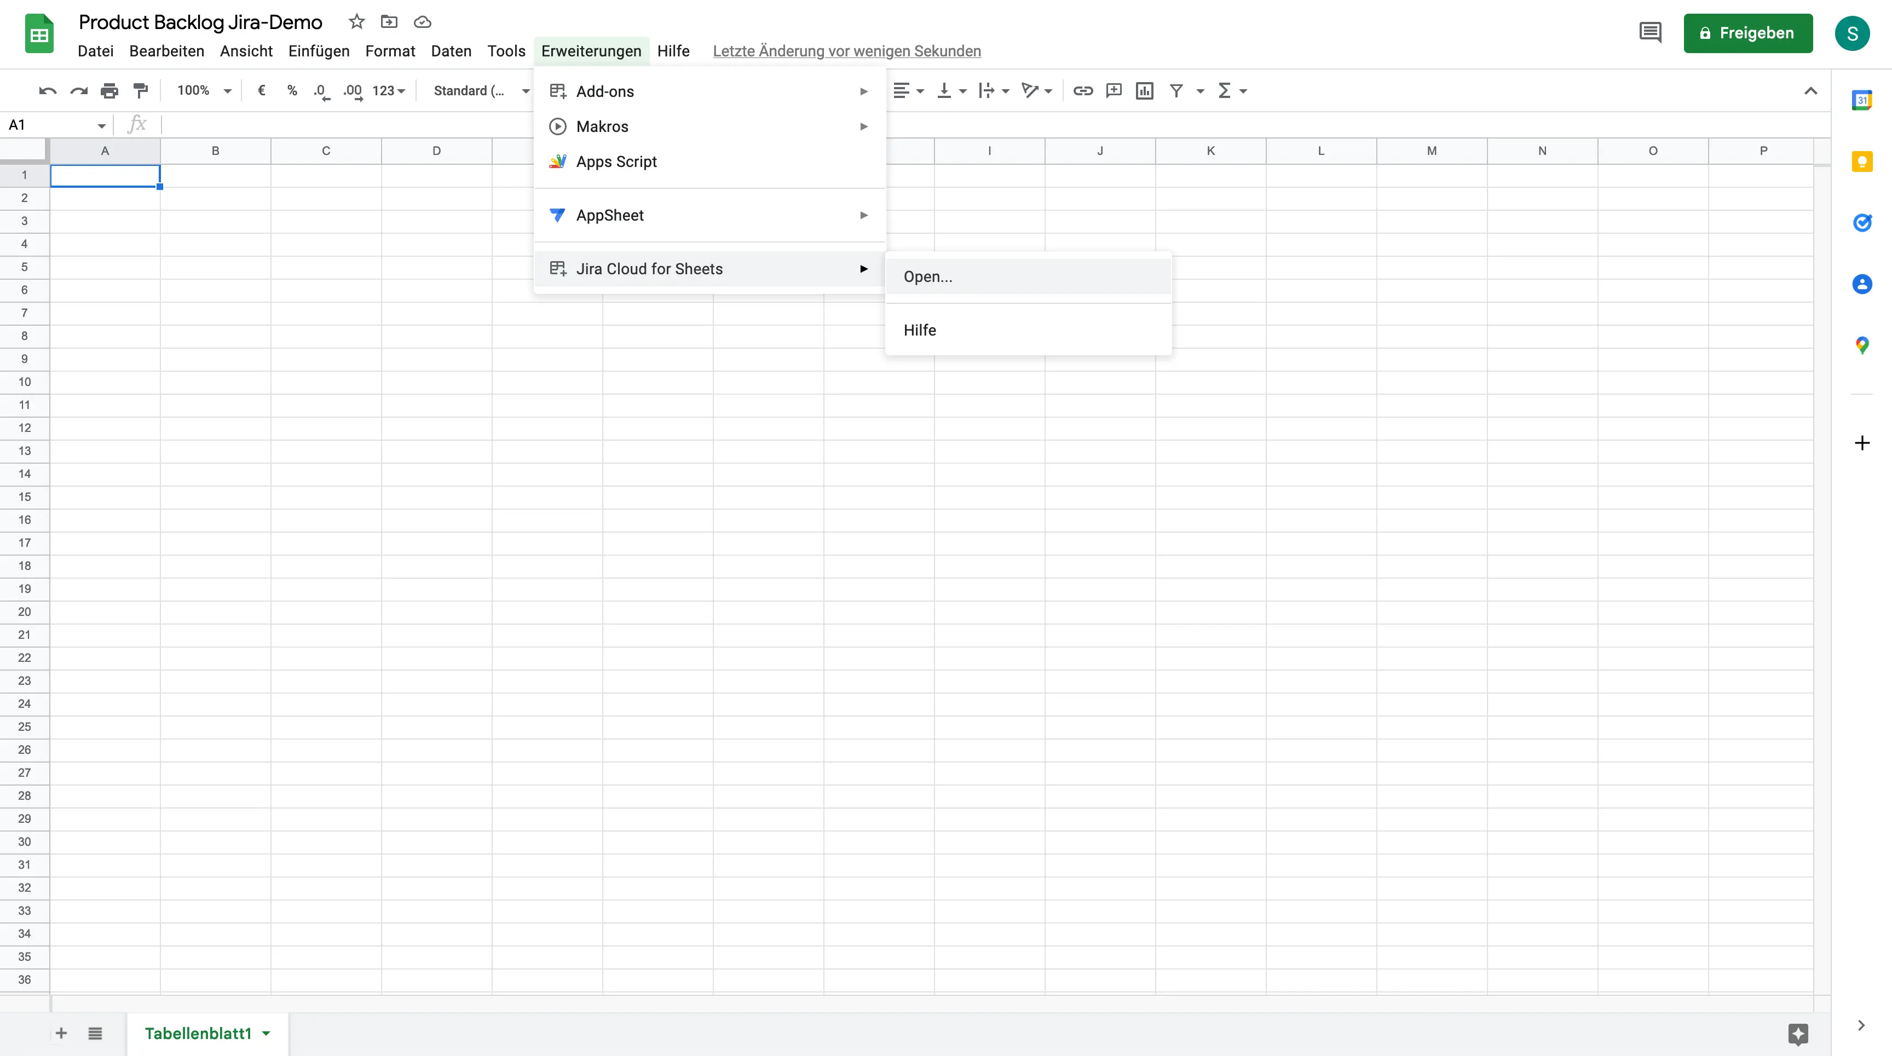Select the zoom level dropdown 100%
The image size is (1892, 1056).
point(201,90)
